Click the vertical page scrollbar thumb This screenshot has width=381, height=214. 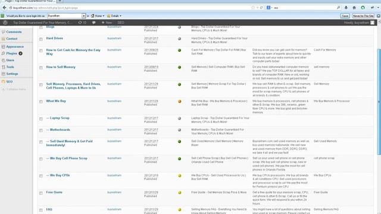pos(379,102)
